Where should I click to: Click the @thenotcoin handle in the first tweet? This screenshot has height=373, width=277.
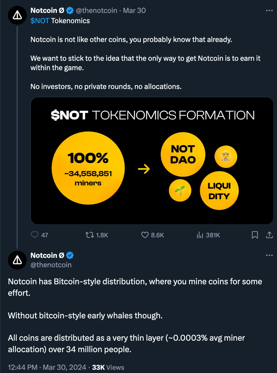point(96,11)
